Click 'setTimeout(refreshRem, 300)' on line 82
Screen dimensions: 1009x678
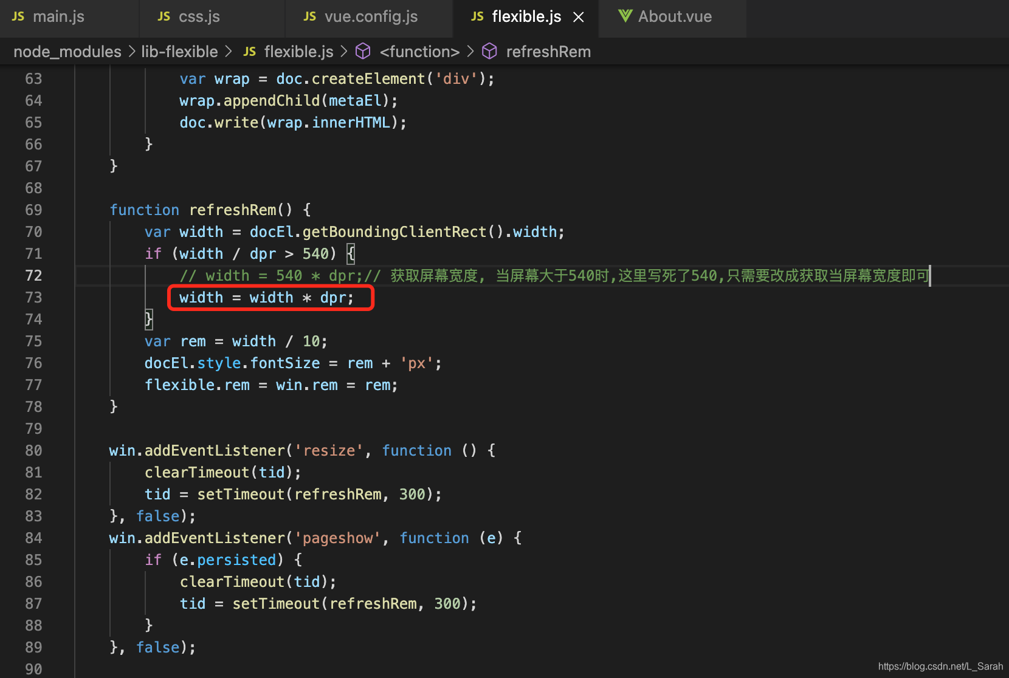[x=315, y=495]
